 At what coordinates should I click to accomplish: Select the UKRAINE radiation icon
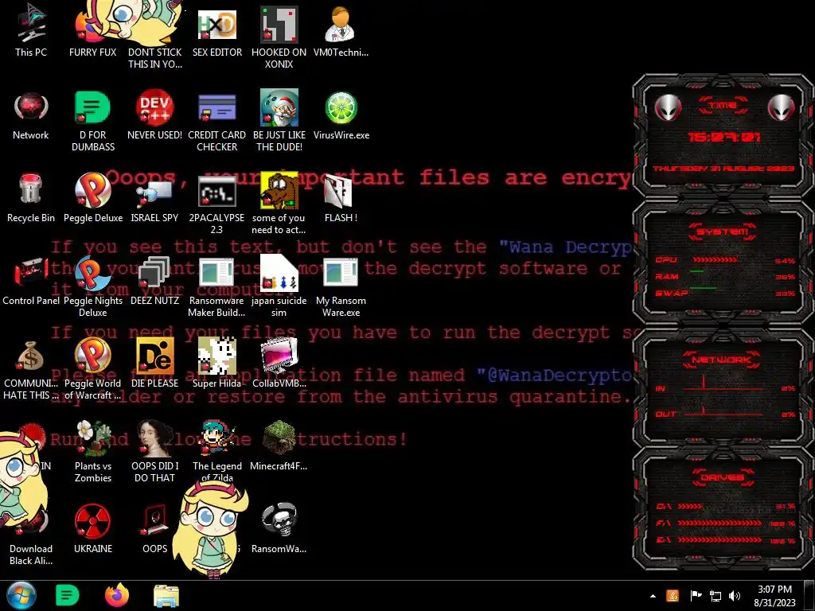[x=92, y=529]
